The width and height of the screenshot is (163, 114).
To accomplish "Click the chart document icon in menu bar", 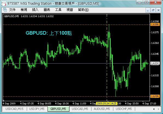I will pyautogui.click(x=5, y=10).
